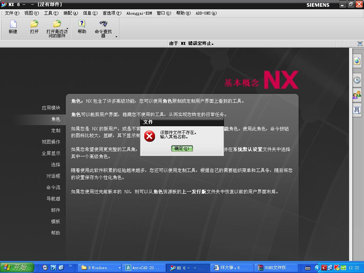Image resolution: width=364 pixels, height=273 pixels.
Task: Select 应用模块 in the left topic list
Action: pos(51,108)
